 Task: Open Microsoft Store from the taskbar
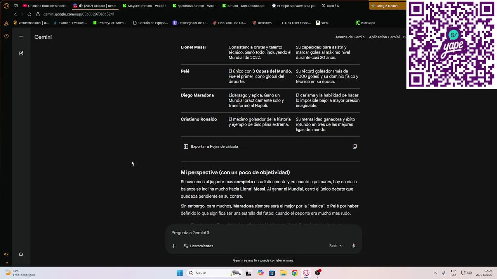(x=272, y=273)
